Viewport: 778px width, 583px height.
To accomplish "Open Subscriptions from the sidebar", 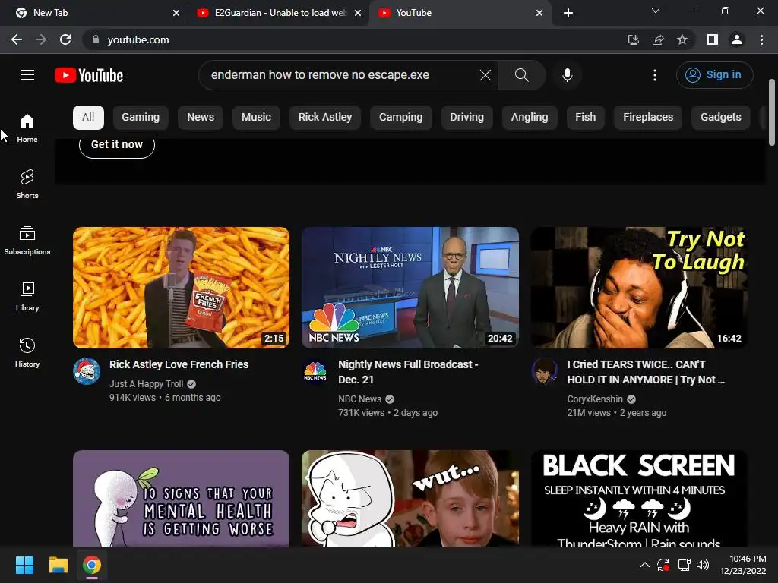I will pyautogui.click(x=27, y=241).
